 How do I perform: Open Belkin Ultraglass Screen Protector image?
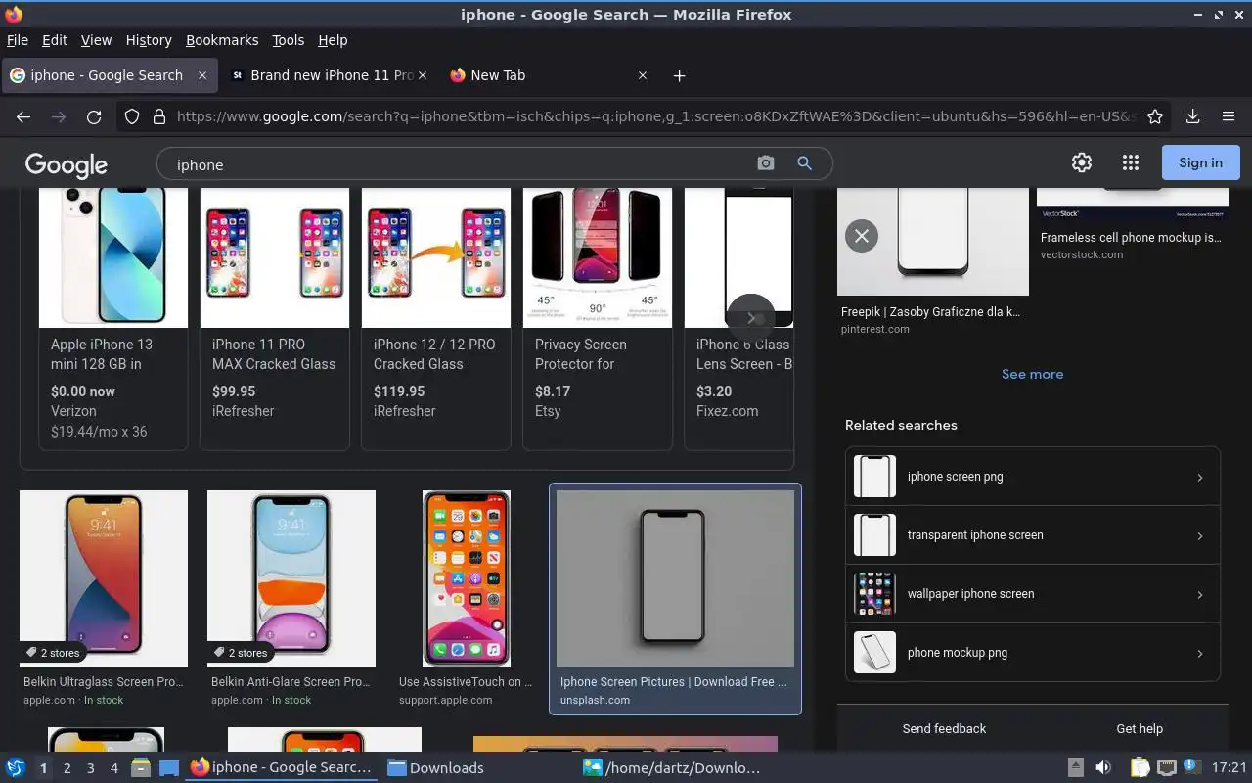pos(104,578)
